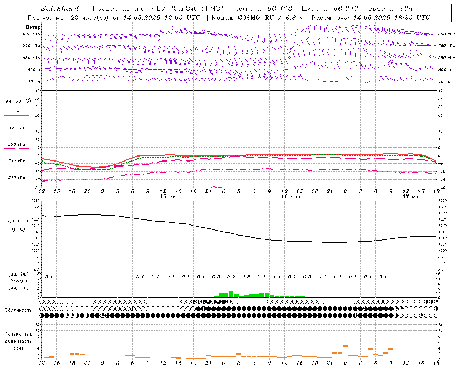Click the Рассчитано 16:39 UTC timestamp

[x=371, y=18]
